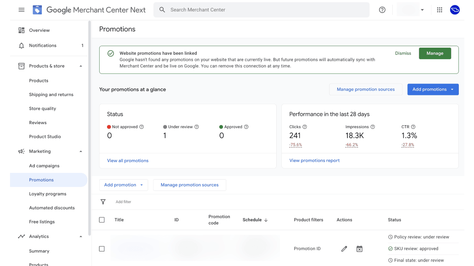This screenshot has width=474, height=266.
Task: Open the hamburger main menu
Action: pyautogui.click(x=21, y=10)
